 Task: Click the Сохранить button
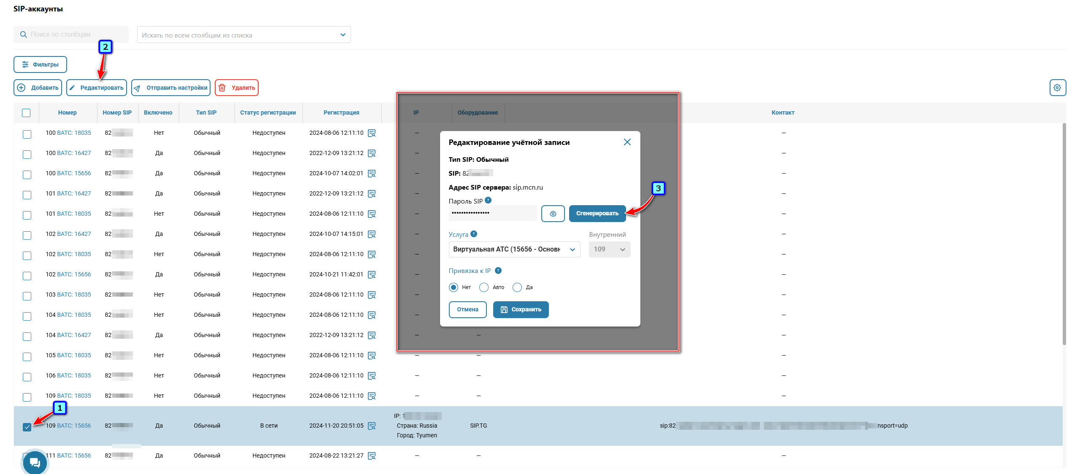point(521,310)
